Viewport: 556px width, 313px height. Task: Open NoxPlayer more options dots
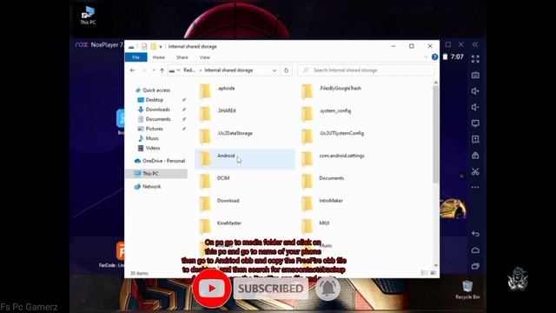[475, 188]
